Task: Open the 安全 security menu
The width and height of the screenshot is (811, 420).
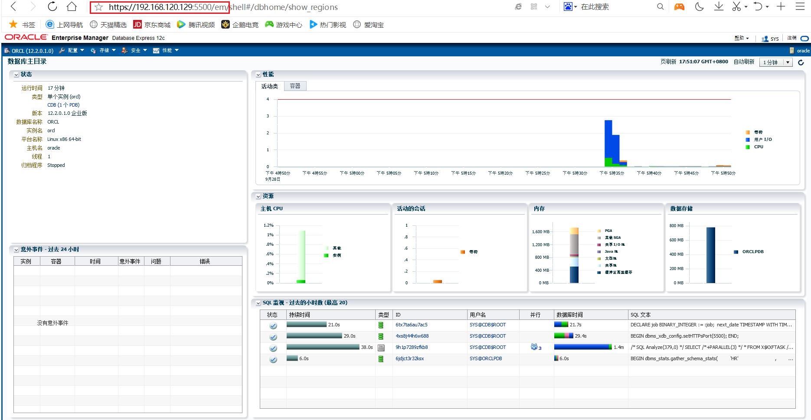Action: coord(134,51)
